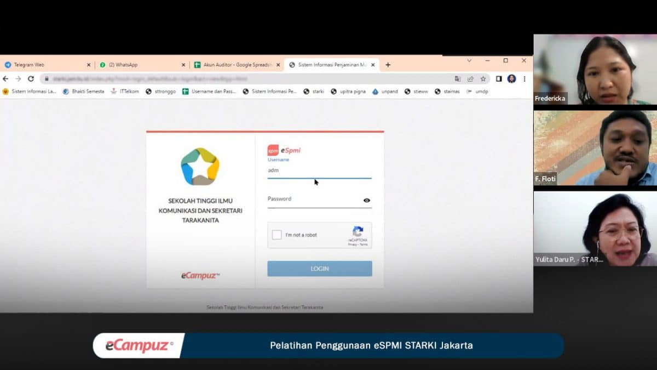This screenshot has height=370, width=657.
Task: Toggle password visibility eye icon
Action: click(x=367, y=201)
